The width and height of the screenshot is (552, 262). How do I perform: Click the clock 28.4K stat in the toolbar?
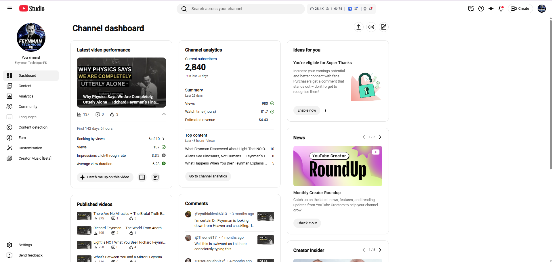317,9
